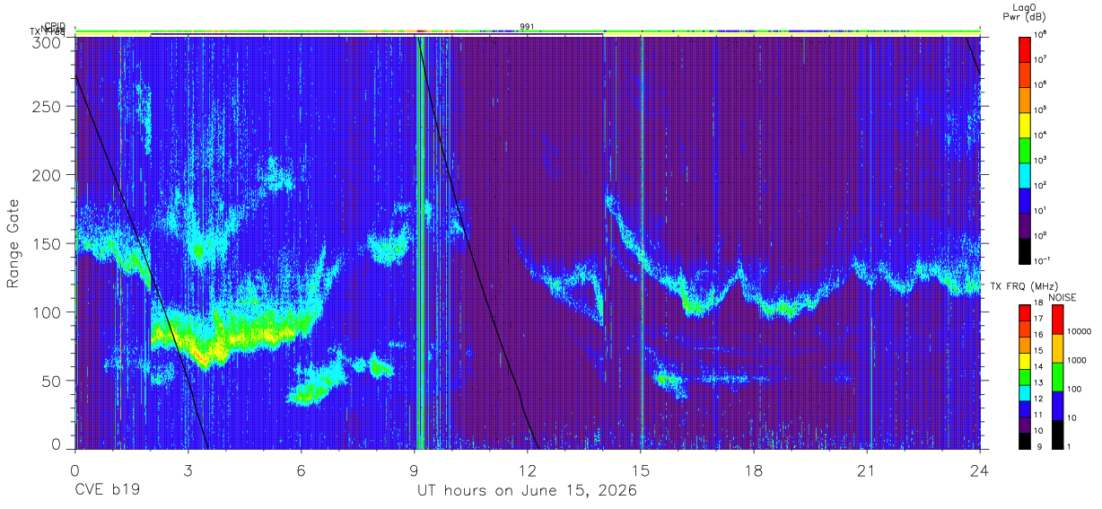Click the x-axis tick label '12'
The image size is (1102, 509).
[x=528, y=470]
